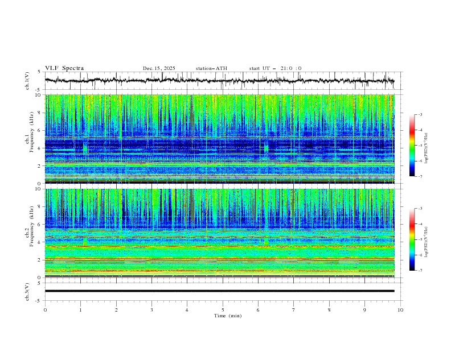451x348 pixels.
Task: Click the "Time (min)" x-axis title
Action: pos(228,316)
